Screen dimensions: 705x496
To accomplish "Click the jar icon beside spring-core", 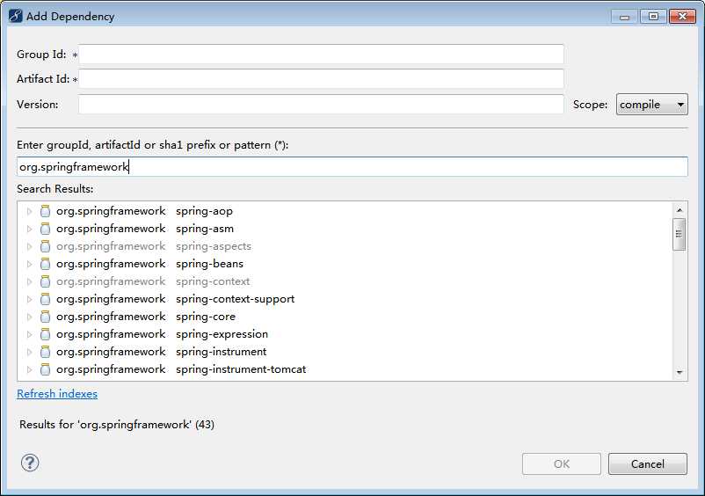I will point(45,317).
